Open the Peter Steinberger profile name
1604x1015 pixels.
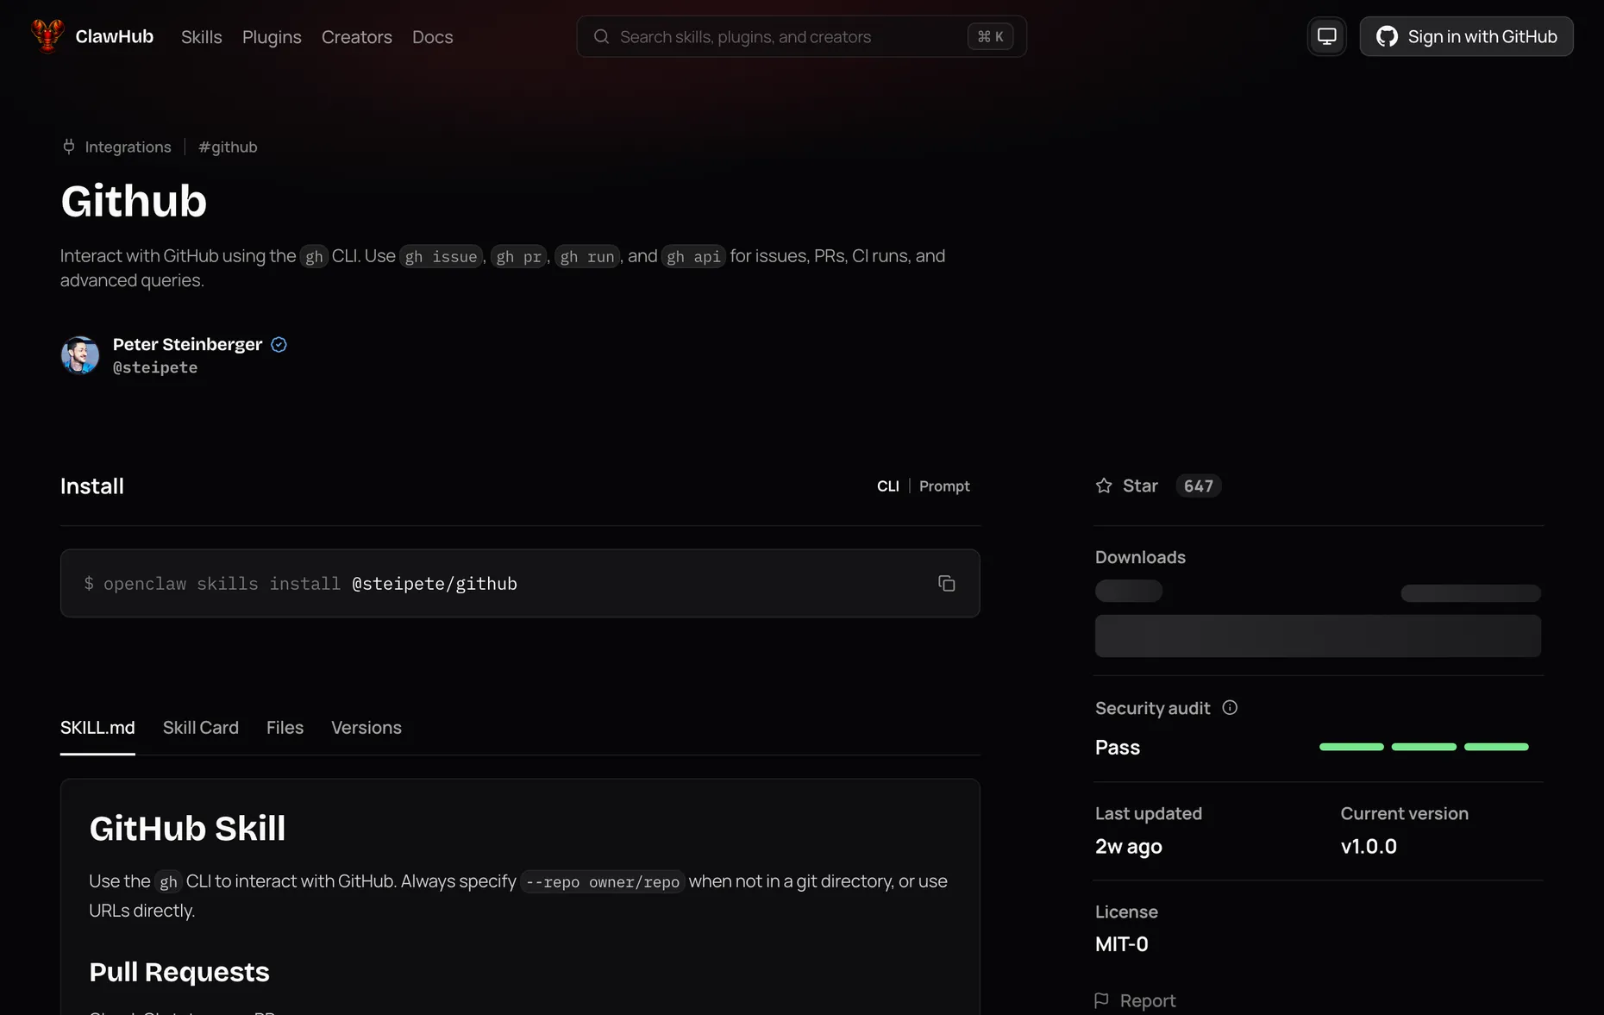click(187, 344)
